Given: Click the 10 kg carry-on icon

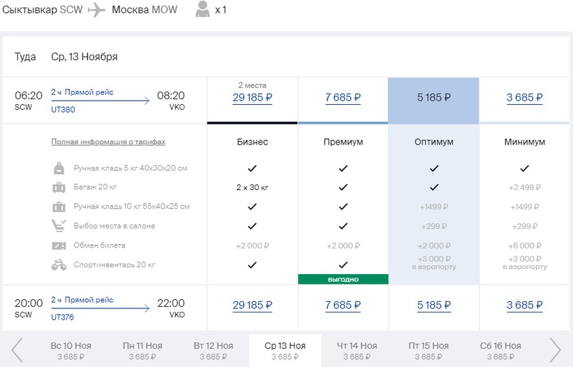Looking at the screenshot, I should tap(59, 207).
